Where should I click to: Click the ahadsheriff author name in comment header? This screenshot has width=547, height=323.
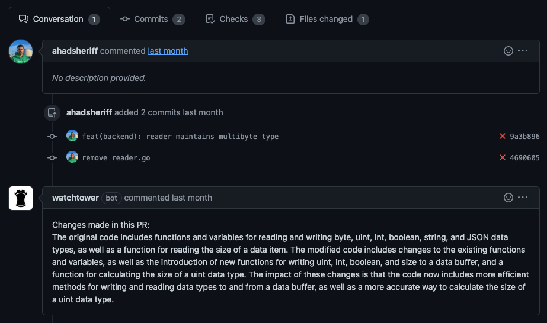click(x=75, y=51)
